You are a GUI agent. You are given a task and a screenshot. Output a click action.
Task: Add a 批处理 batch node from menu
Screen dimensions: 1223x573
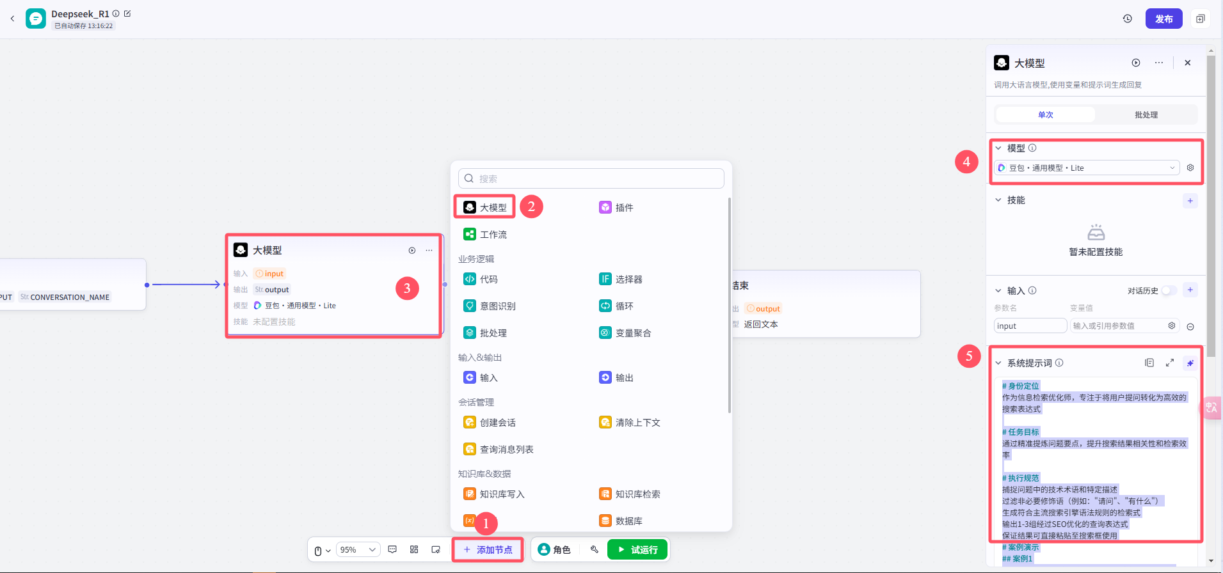click(485, 333)
